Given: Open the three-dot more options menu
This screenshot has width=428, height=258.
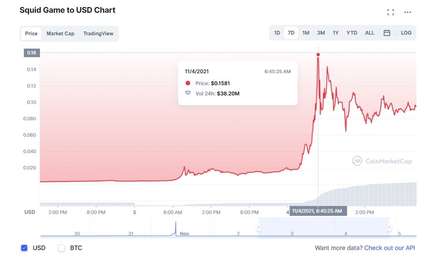Looking at the screenshot, I should (x=408, y=12).
